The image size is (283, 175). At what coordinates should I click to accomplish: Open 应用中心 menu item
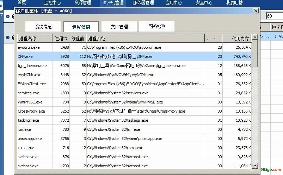coord(174,3)
